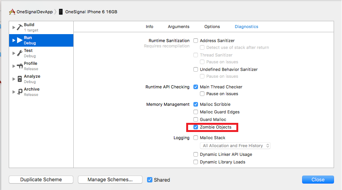Expand the Profile scheme action

(x=14, y=66)
